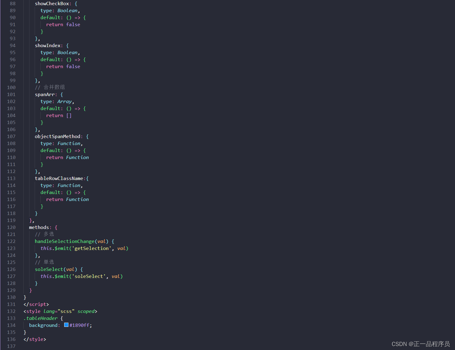The width and height of the screenshot is (455, 350).
Task: Click the comment 单选
Action: (44, 262)
